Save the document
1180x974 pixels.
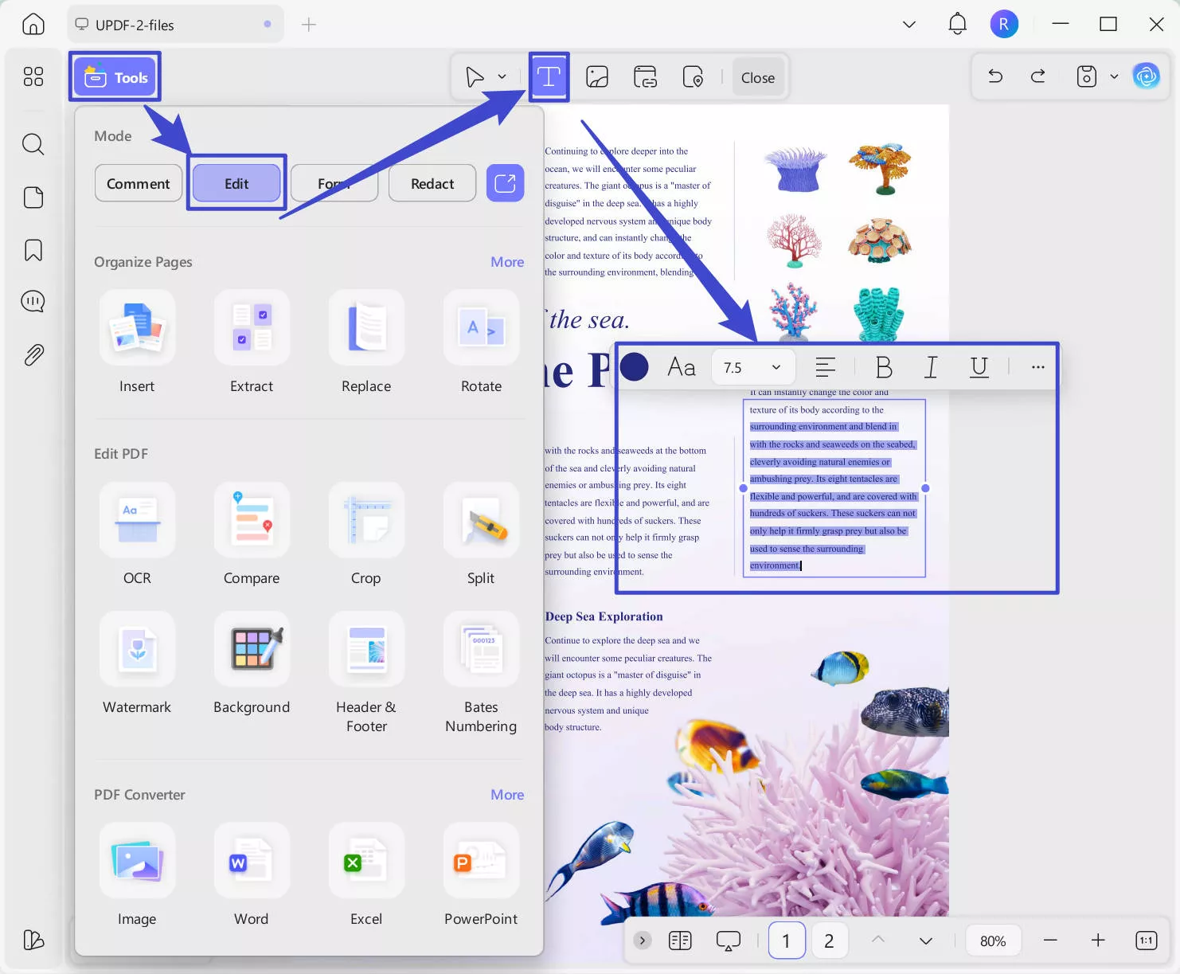coord(1087,76)
